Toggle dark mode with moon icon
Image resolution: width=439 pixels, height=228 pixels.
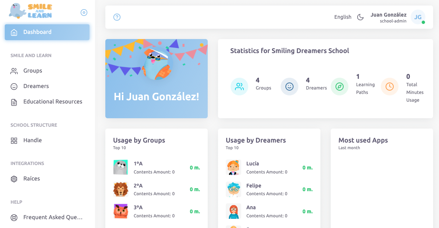coord(361,17)
